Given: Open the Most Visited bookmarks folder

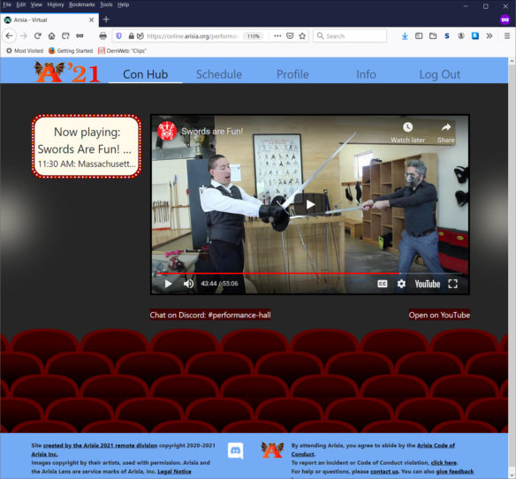Looking at the screenshot, I should (25, 50).
